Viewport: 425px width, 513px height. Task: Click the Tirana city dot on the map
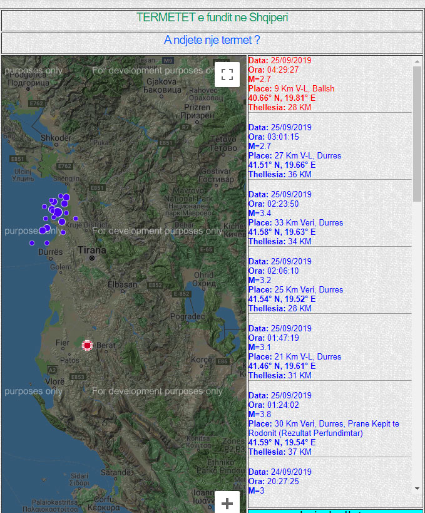coord(91,257)
